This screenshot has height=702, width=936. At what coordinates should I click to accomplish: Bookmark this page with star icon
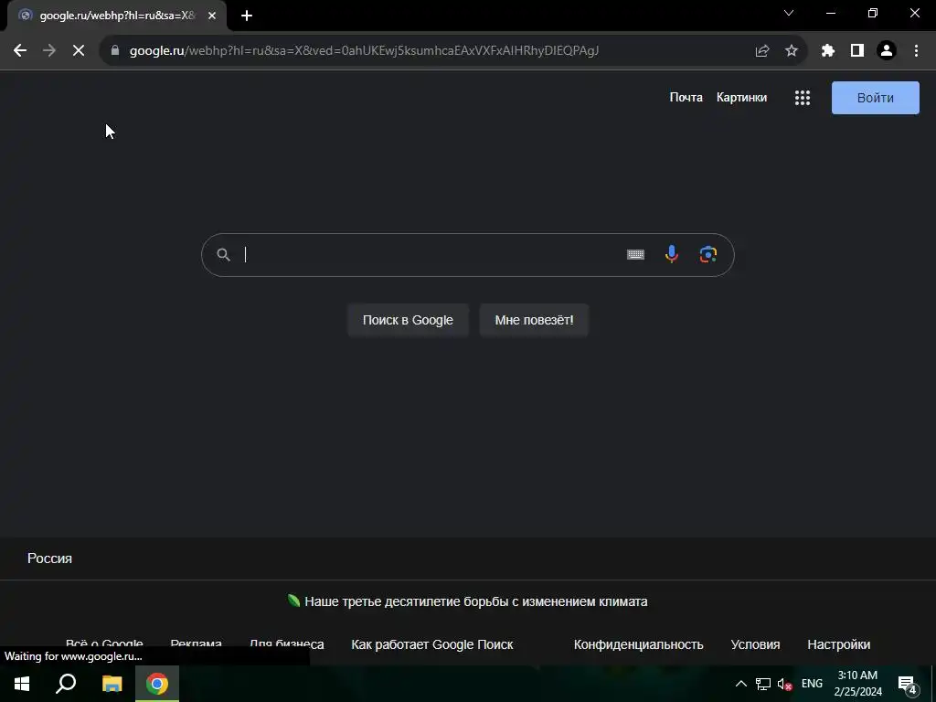point(792,51)
